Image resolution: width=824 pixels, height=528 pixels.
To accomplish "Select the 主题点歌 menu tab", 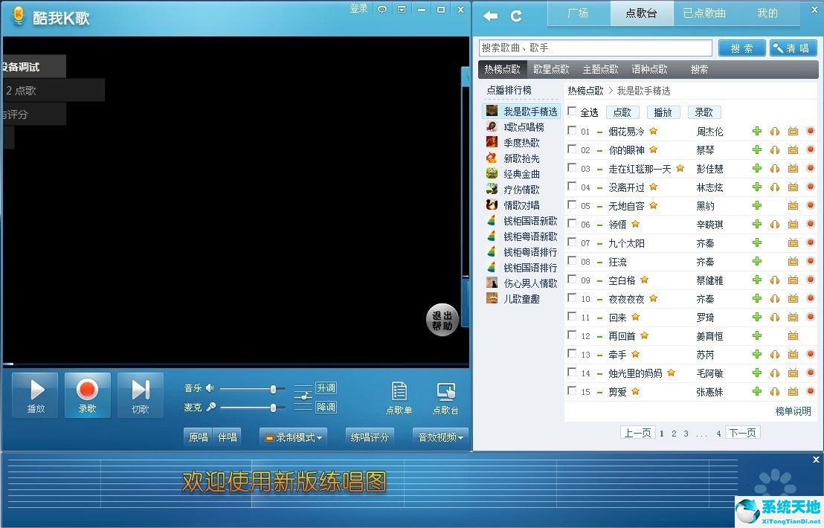I will (x=600, y=69).
